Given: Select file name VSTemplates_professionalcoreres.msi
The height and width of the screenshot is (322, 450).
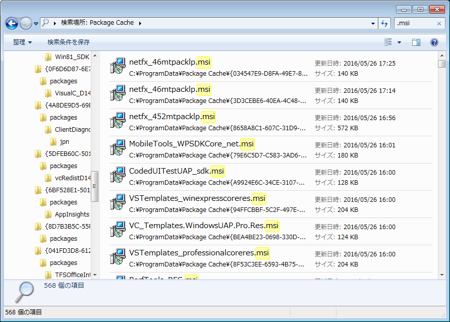Looking at the screenshot, I should tap(199, 253).
